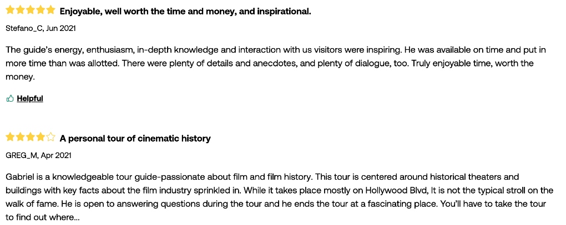Click the word 'money.' ending Stefano's review
Screen dimensions: 566x225
coord(20,77)
